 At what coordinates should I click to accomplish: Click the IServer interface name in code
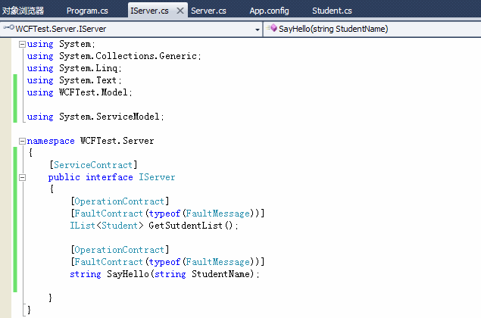[x=157, y=177]
